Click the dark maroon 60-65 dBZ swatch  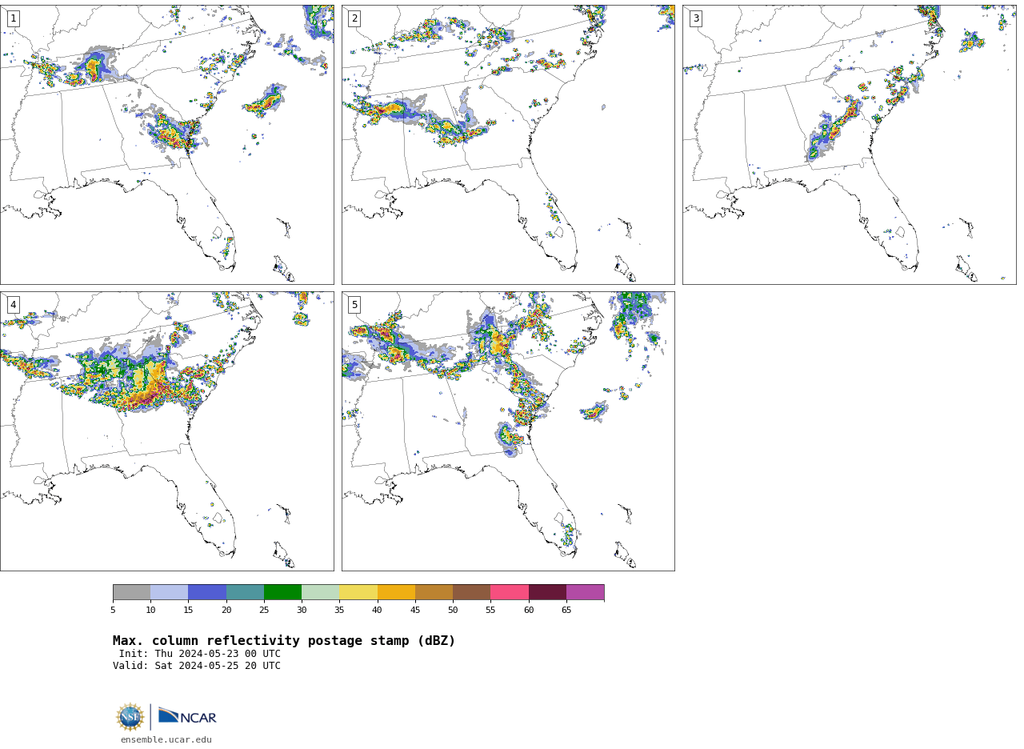click(x=547, y=592)
